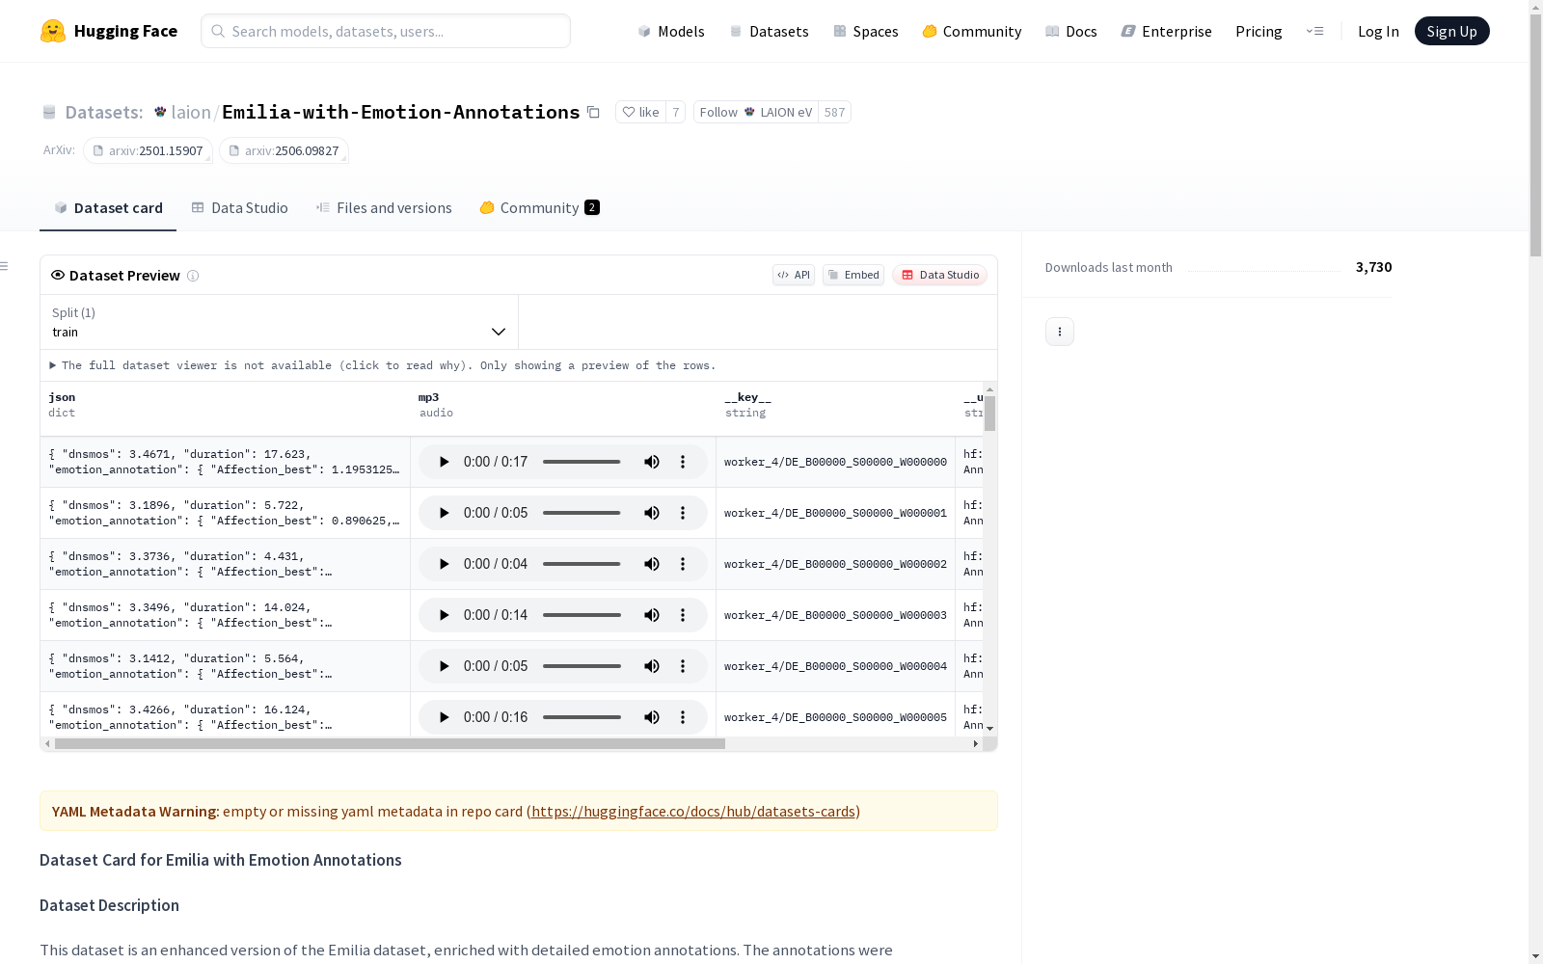Open the Files and versions tab
The width and height of the screenshot is (1543, 964).
point(384,207)
